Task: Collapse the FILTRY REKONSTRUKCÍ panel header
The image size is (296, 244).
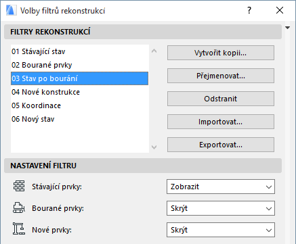Action: 143,32
